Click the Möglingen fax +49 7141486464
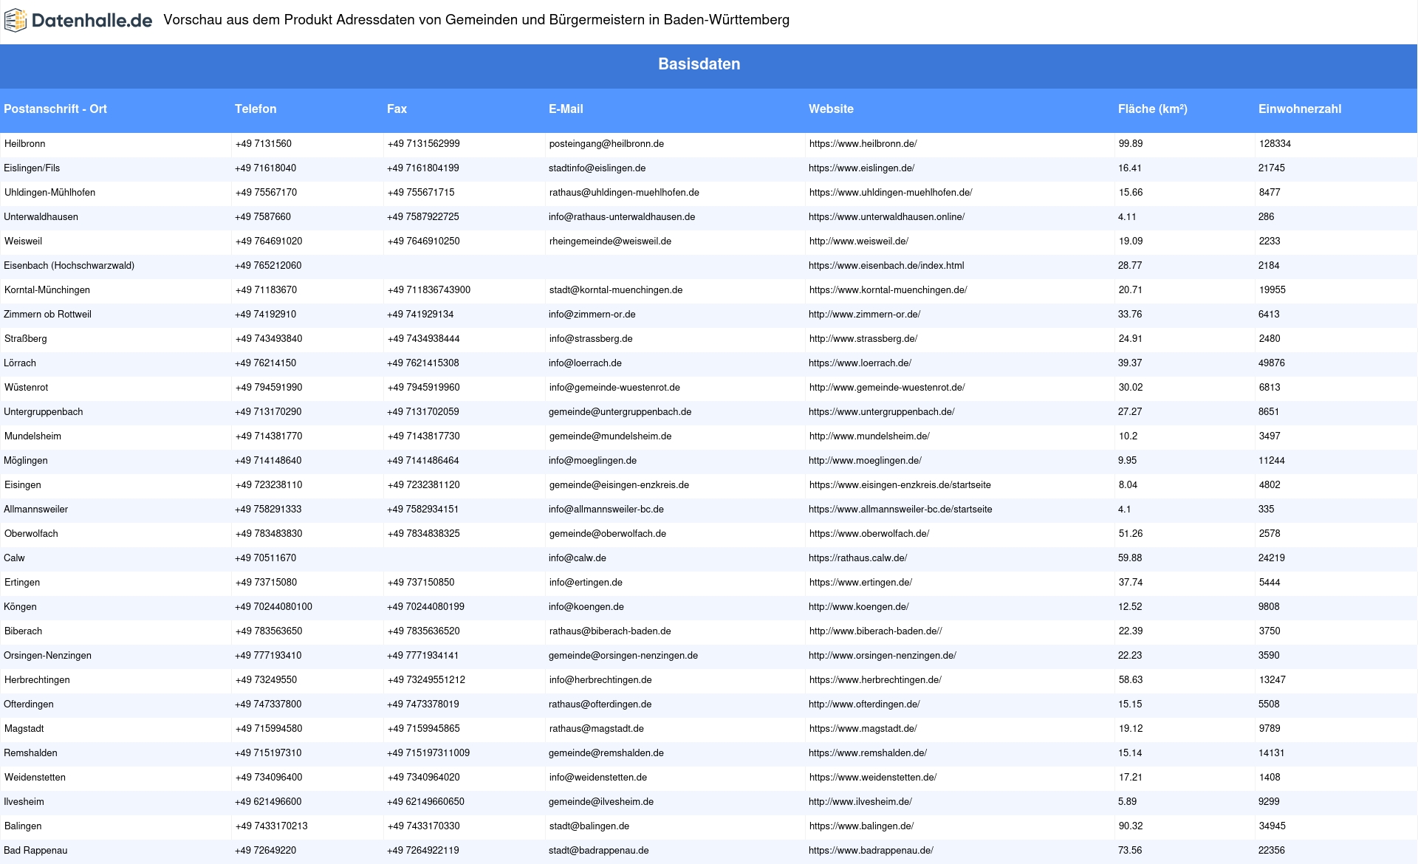This screenshot has height=864, width=1418. coord(422,461)
